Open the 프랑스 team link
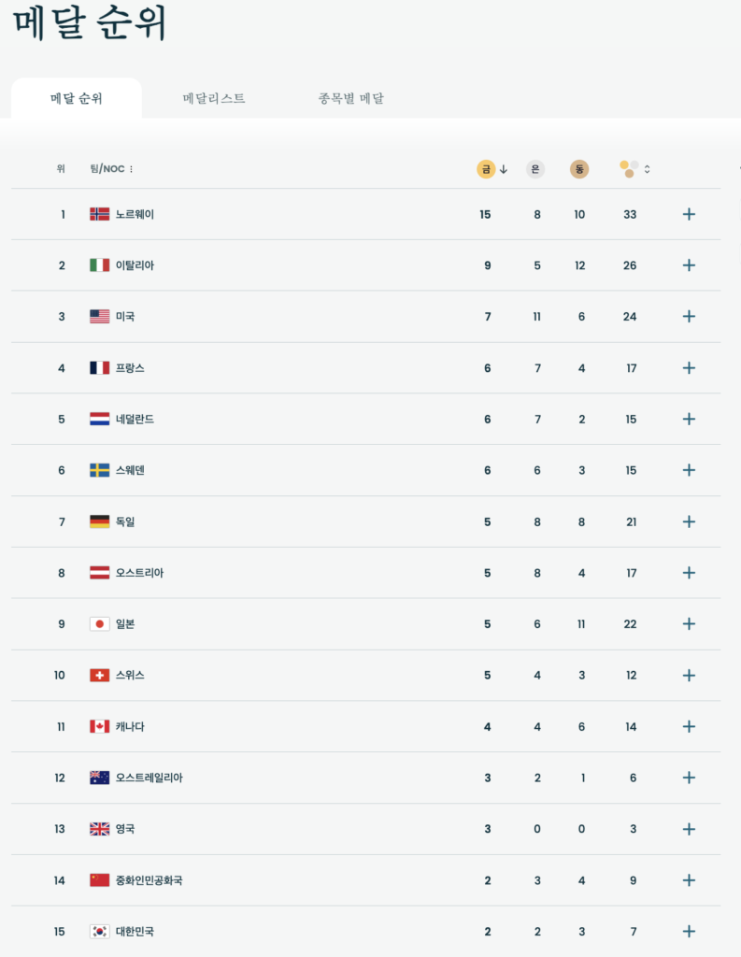Screen dimensions: 741x957 (x=130, y=368)
